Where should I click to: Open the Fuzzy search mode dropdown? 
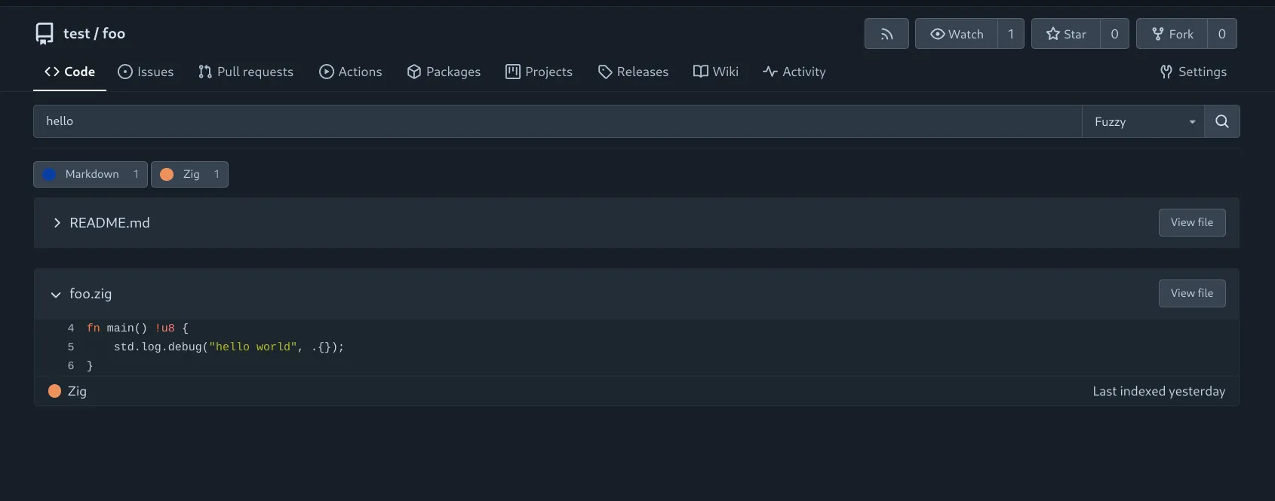1142,121
